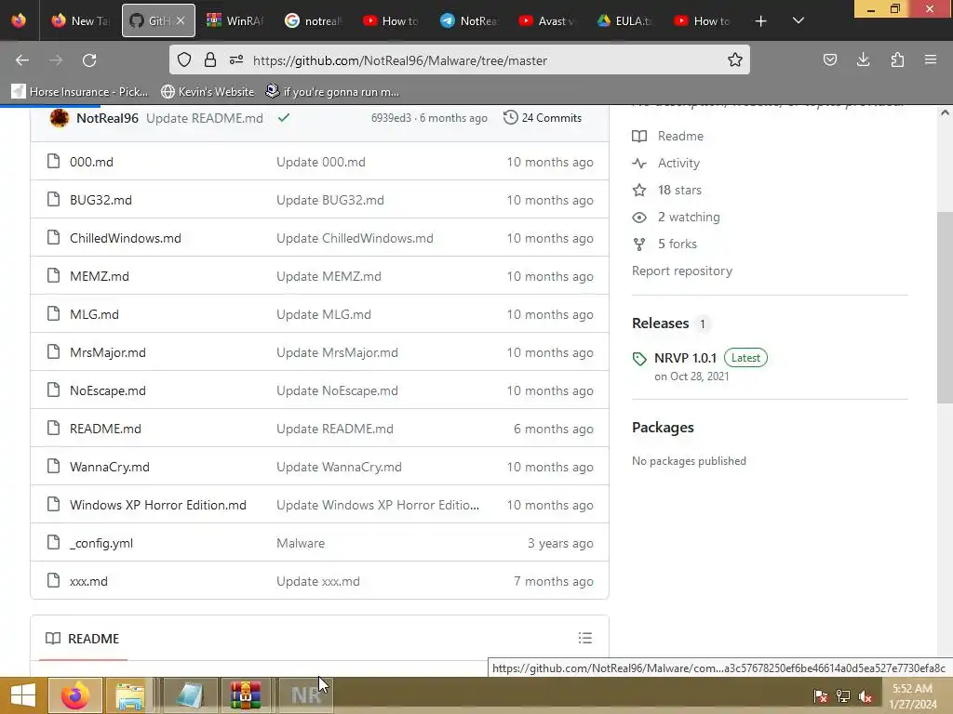Open a new tab with the plus icon

click(x=760, y=21)
